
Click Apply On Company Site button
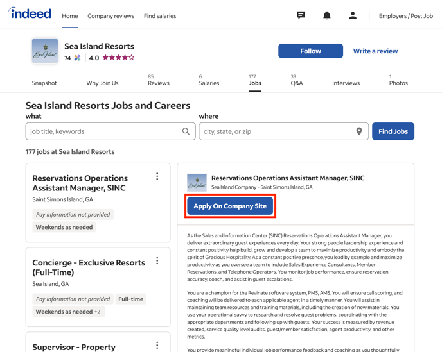click(230, 206)
